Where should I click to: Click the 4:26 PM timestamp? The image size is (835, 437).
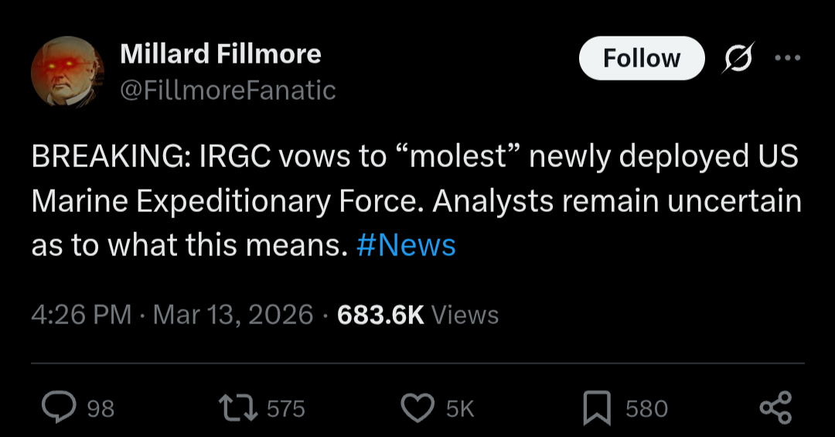coord(81,315)
